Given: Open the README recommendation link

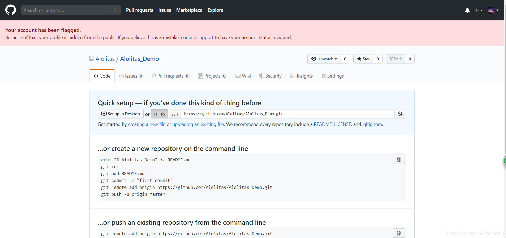Looking at the screenshot, I should (x=323, y=124).
